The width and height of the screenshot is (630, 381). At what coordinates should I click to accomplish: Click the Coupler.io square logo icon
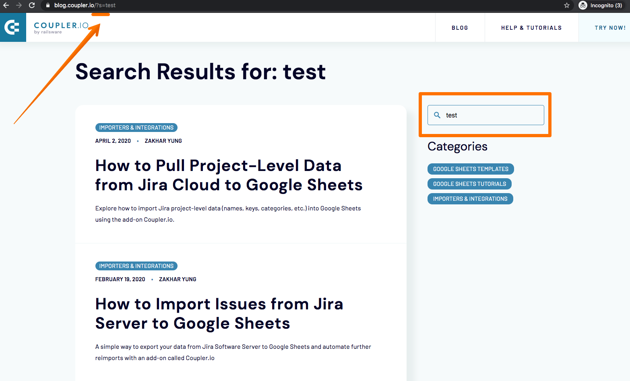click(x=13, y=27)
